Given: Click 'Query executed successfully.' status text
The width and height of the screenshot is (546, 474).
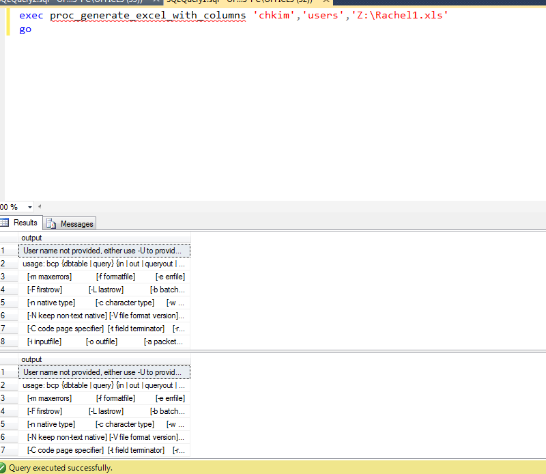Looking at the screenshot, I should (x=61, y=468).
